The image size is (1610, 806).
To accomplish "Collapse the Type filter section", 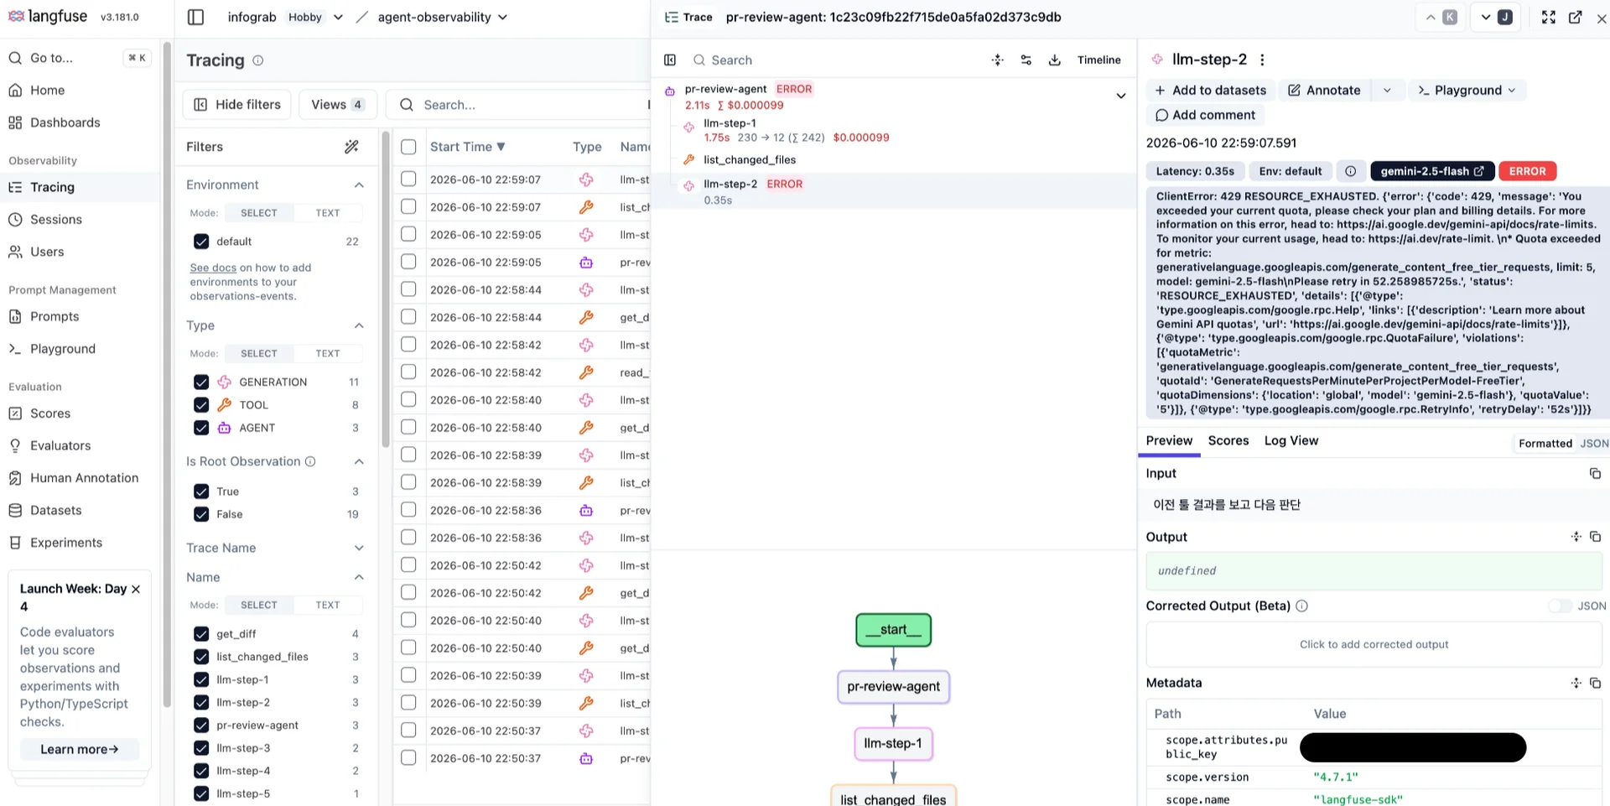I will point(359,325).
